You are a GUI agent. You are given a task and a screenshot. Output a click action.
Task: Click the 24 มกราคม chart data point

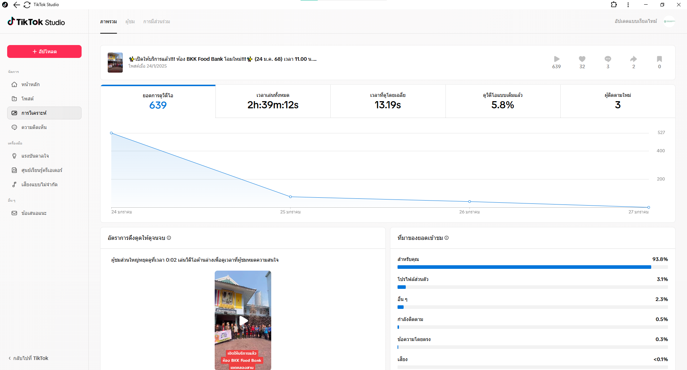pos(111,133)
